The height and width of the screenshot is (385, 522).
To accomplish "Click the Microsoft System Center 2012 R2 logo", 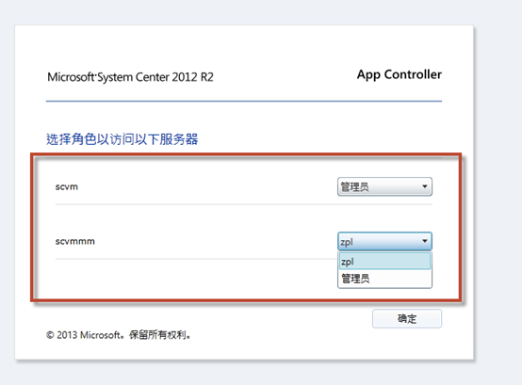I will pos(130,77).
